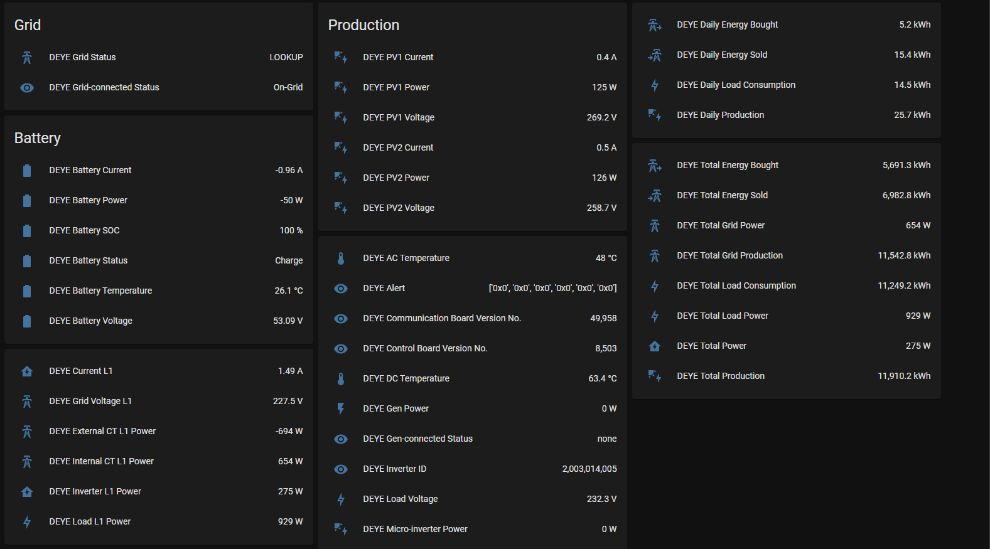Screen dimensions: 990x549
Task: Open the DEYE PV2 Current entity
Action: (x=473, y=148)
